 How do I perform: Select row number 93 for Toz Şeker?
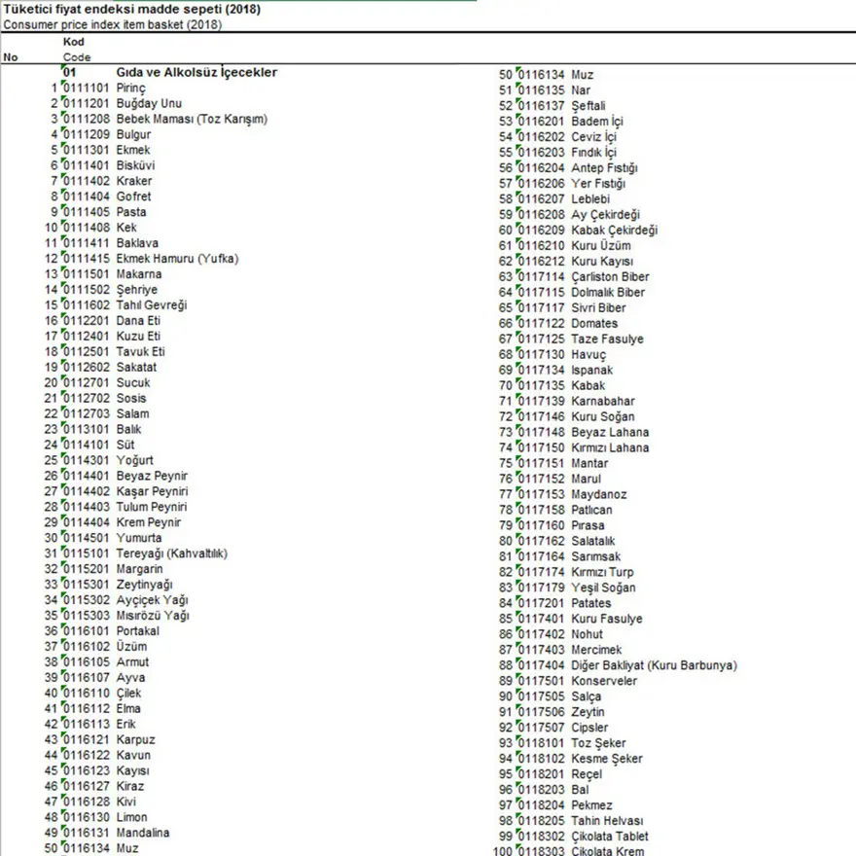[505, 743]
